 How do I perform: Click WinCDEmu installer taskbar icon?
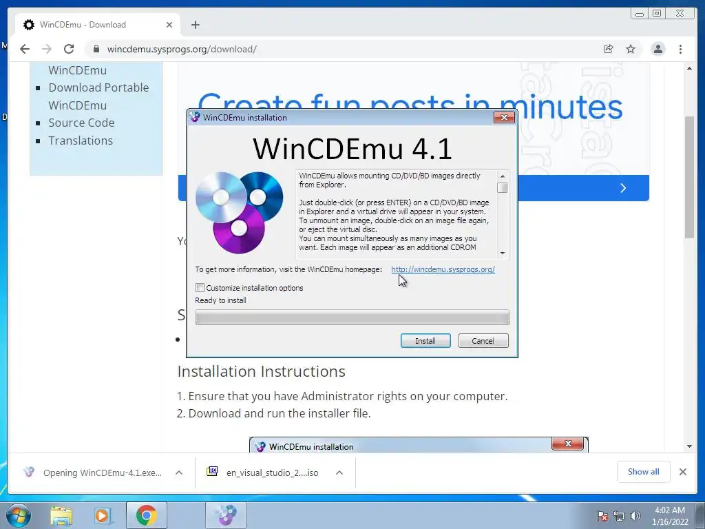226,515
